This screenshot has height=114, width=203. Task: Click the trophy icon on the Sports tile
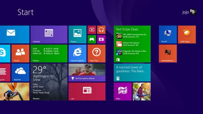click(x=73, y=78)
